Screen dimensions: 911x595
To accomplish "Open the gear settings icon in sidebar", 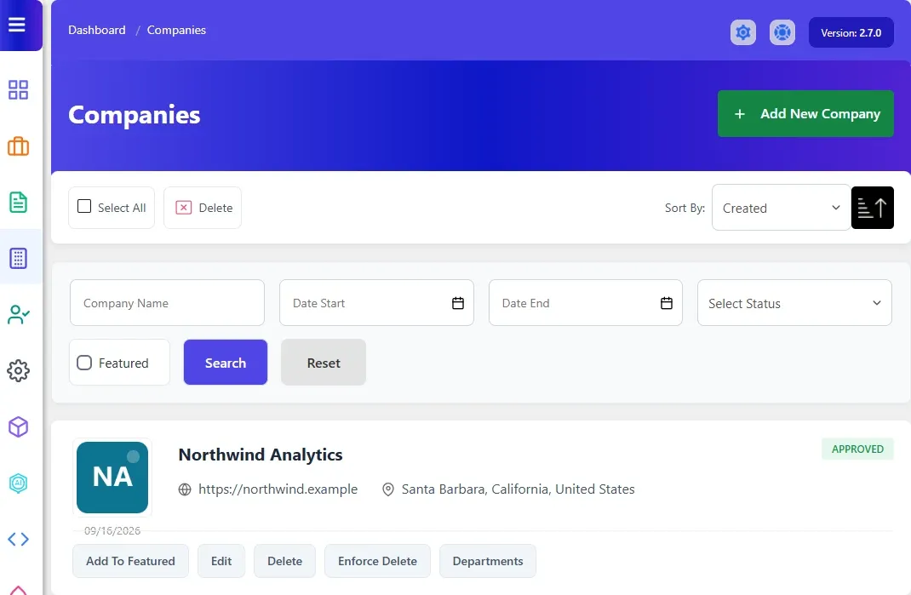I will tap(18, 371).
